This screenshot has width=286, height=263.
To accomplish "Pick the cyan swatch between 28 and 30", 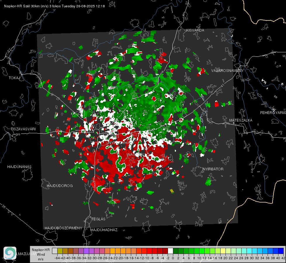I will click(x=249, y=251).
